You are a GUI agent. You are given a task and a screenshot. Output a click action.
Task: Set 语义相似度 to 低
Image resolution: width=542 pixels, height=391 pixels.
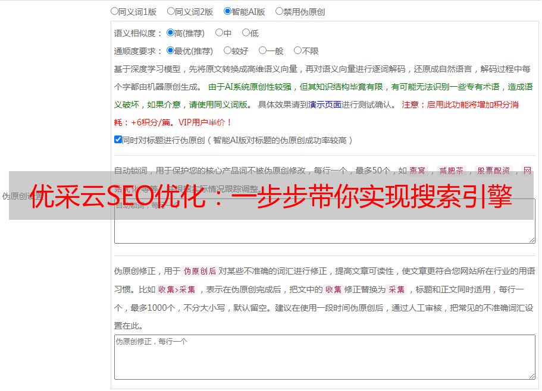(246, 33)
